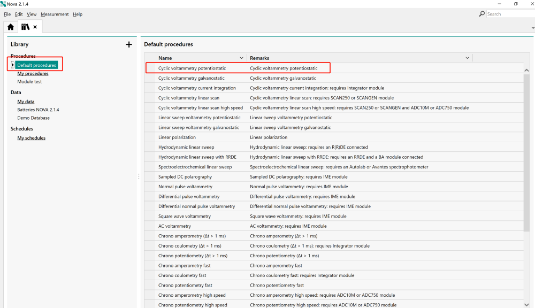Select Chrono potentiometry (Δt > 1 ms)
Image resolution: width=535 pixels, height=308 pixels.
pyautogui.click(x=193, y=256)
